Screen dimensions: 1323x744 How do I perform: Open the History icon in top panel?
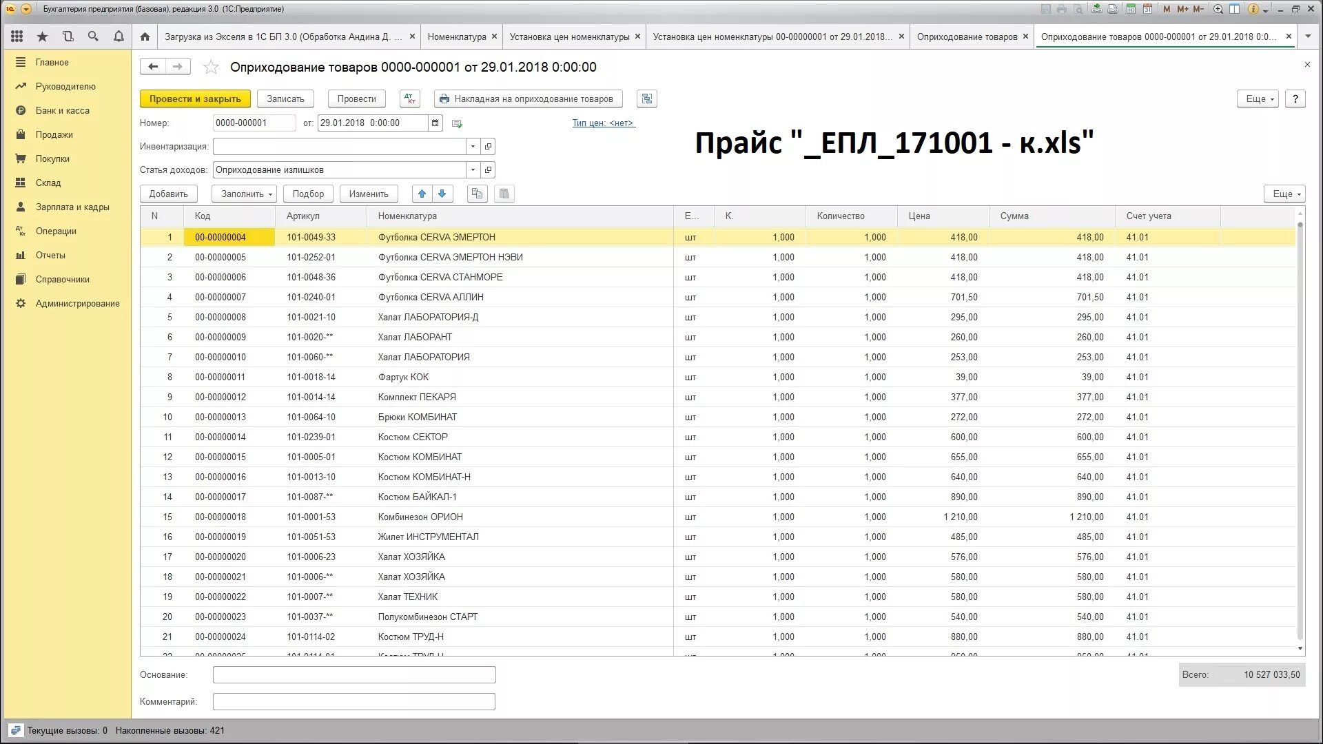click(x=68, y=37)
